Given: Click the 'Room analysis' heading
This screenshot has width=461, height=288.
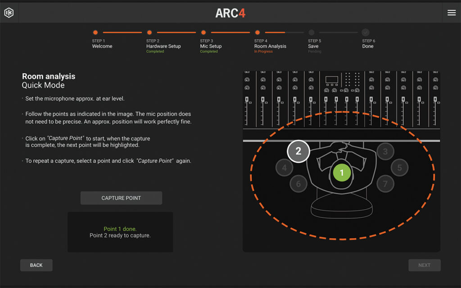Looking at the screenshot, I should pyautogui.click(x=49, y=76).
